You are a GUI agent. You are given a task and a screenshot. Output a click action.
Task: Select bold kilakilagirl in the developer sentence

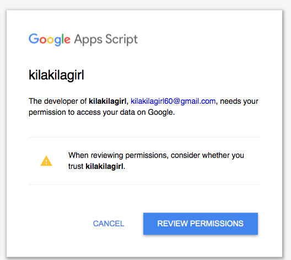coord(107,101)
